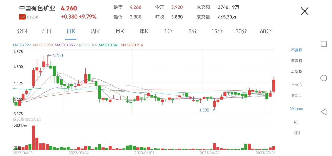
Task: Switch to the 1分 interval tab
Action: [168, 32]
